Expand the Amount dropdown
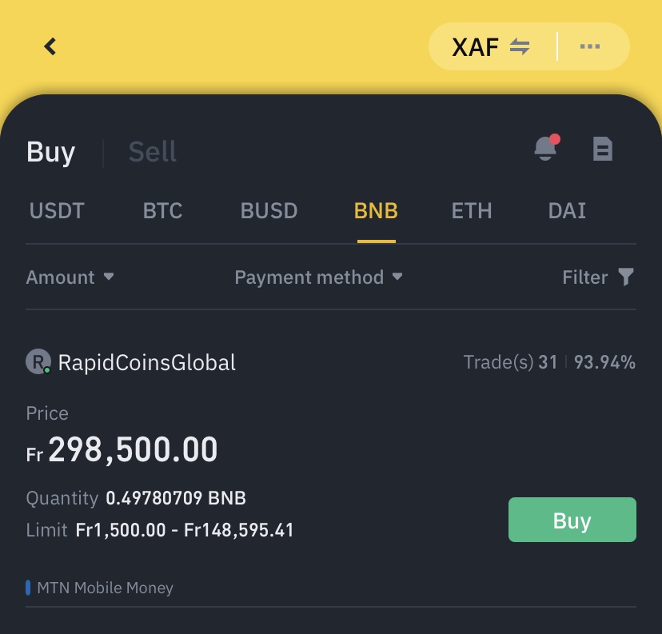This screenshot has height=634, width=662. pyautogui.click(x=70, y=277)
